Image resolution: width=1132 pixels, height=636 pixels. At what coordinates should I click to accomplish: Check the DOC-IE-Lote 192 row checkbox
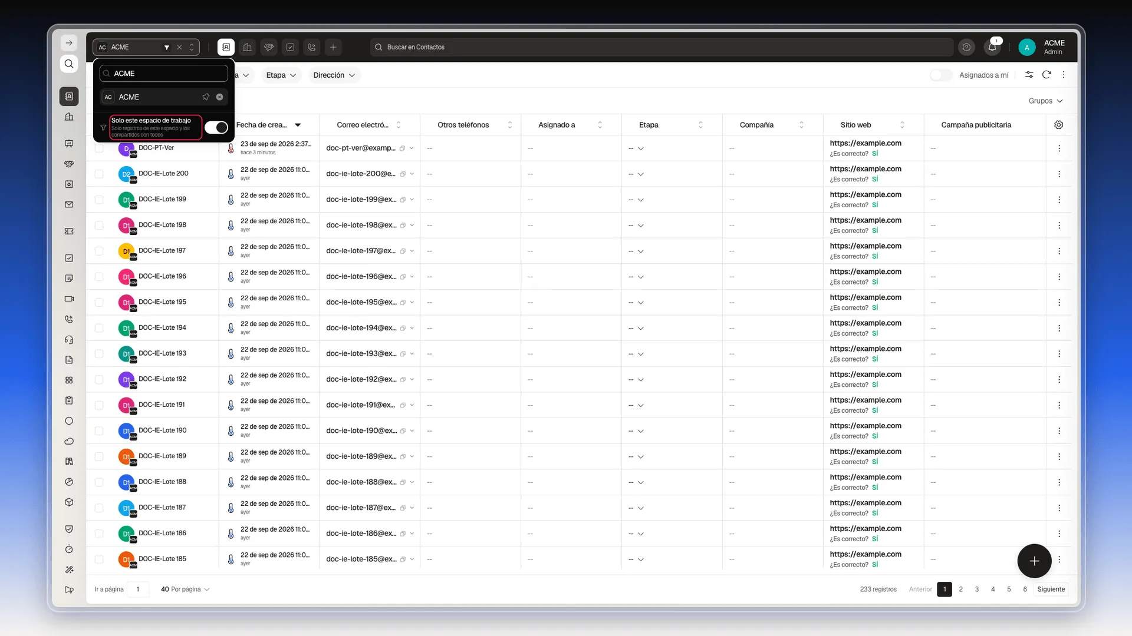[99, 379]
